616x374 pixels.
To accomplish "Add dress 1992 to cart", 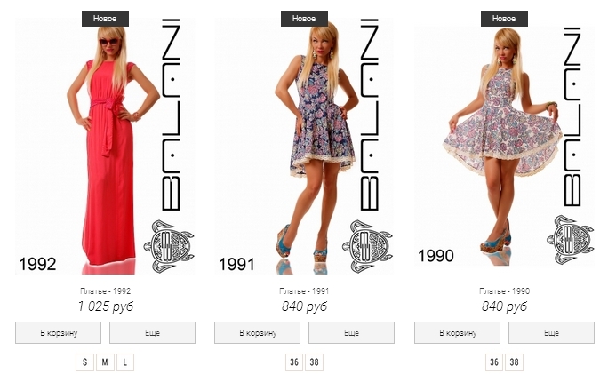I will [x=58, y=333].
